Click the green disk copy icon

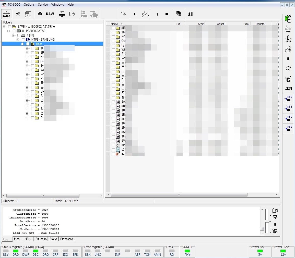point(288,19)
